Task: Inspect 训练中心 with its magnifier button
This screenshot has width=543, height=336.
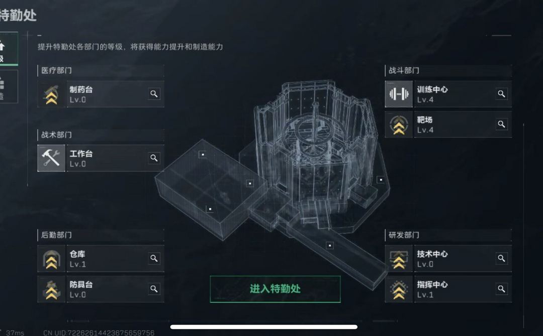Action: click(501, 94)
